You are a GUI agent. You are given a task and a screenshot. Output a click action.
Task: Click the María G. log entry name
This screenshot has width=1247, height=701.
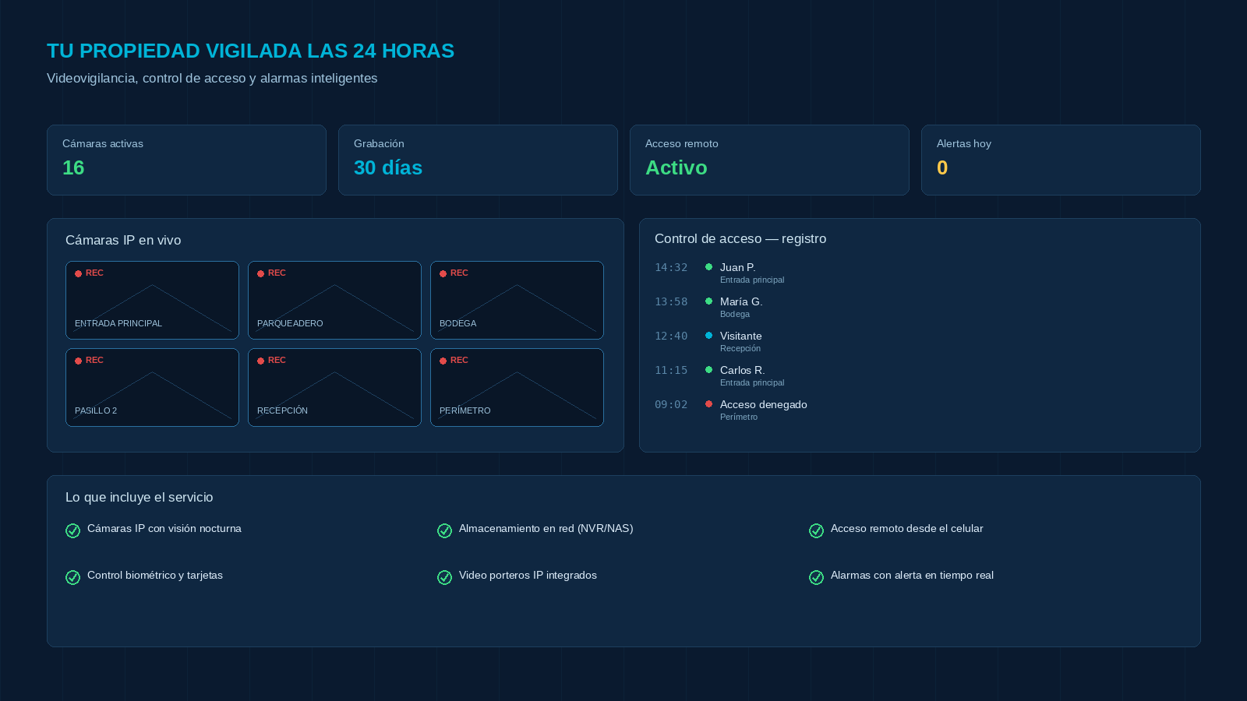pos(741,301)
